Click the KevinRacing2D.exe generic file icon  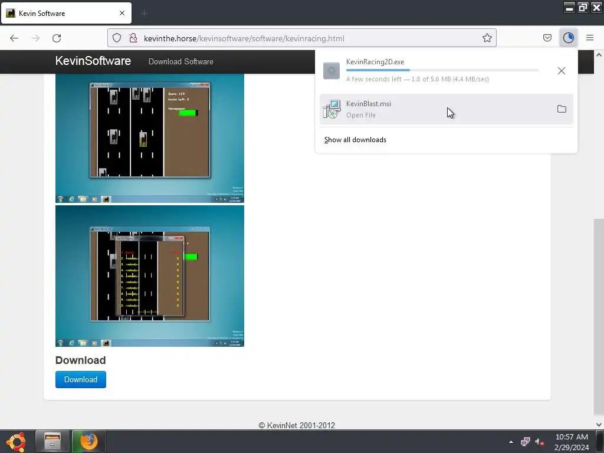pyautogui.click(x=331, y=71)
